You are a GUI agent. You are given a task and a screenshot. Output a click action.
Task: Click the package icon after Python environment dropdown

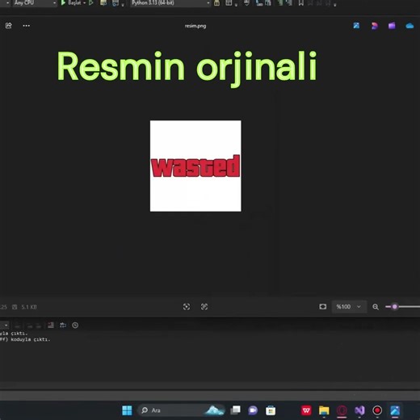[x=216, y=2]
